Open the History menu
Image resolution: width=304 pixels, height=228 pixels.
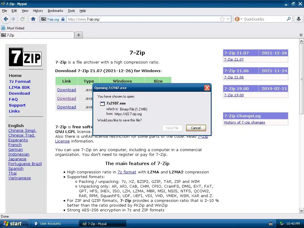tap(38, 11)
